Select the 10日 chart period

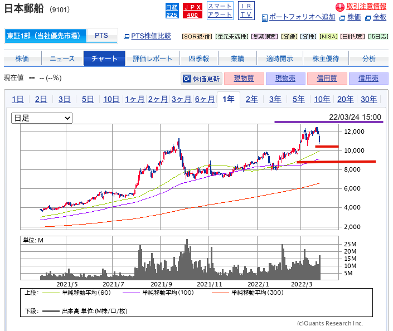pos(111,100)
